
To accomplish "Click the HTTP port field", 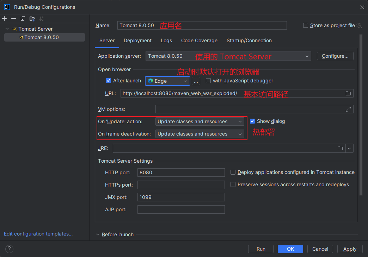I will [181, 173].
